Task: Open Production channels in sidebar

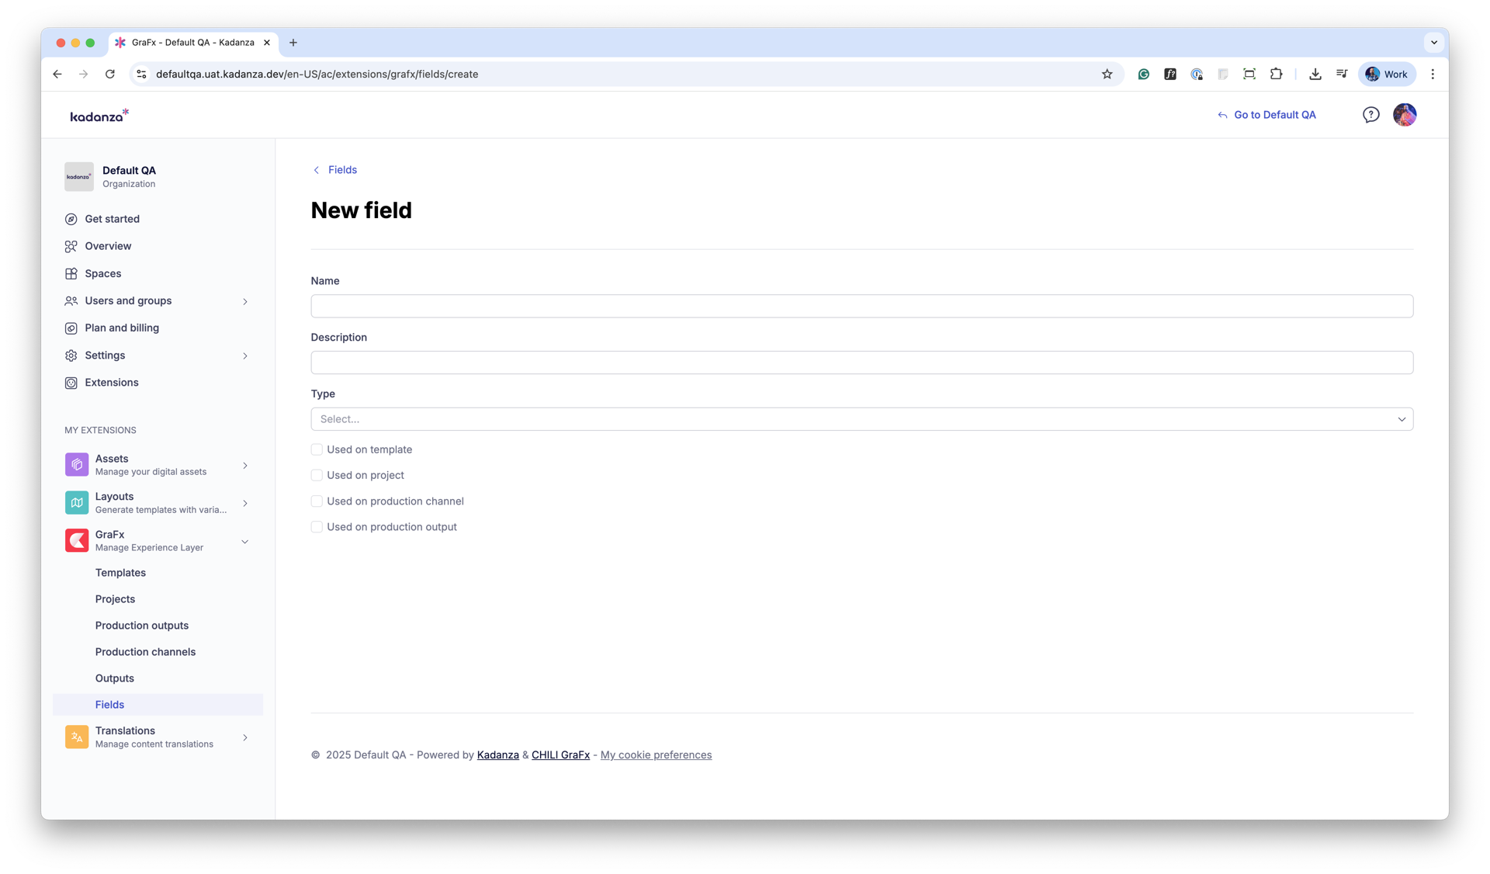Action: tap(145, 652)
